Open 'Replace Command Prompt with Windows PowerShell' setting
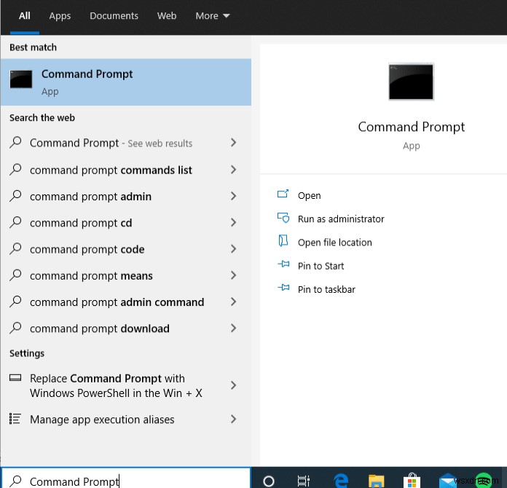 click(x=126, y=385)
